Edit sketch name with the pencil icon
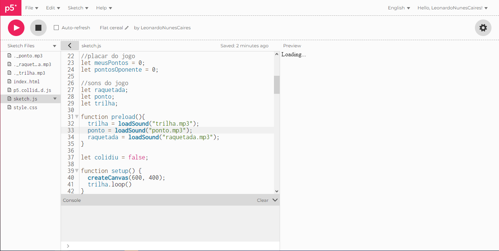Viewport: 499px width, 251px height. tap(127, 28)
